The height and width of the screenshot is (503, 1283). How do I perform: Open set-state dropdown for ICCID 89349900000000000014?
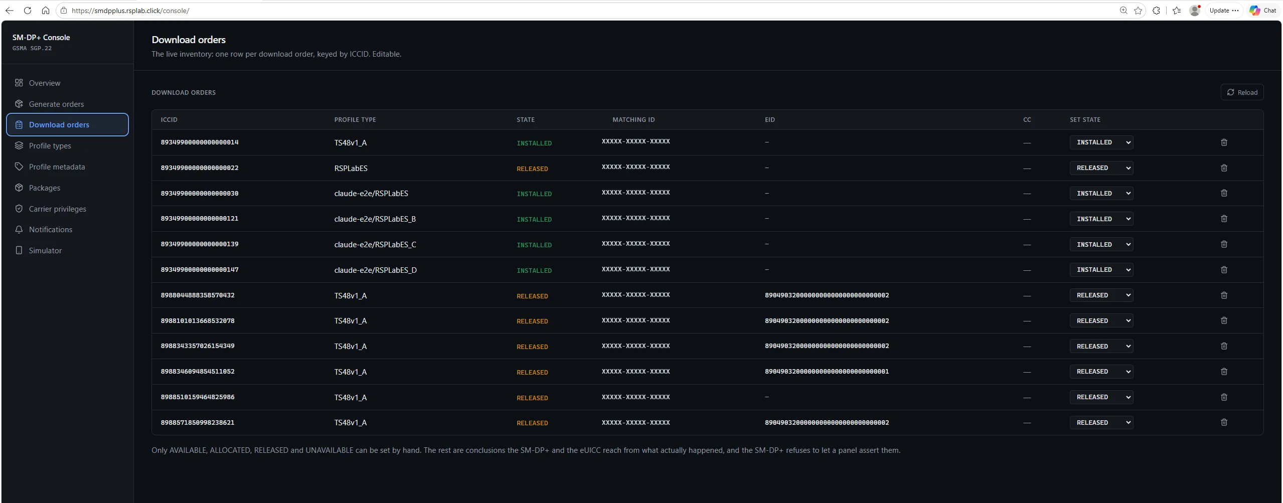(1101, 142)
